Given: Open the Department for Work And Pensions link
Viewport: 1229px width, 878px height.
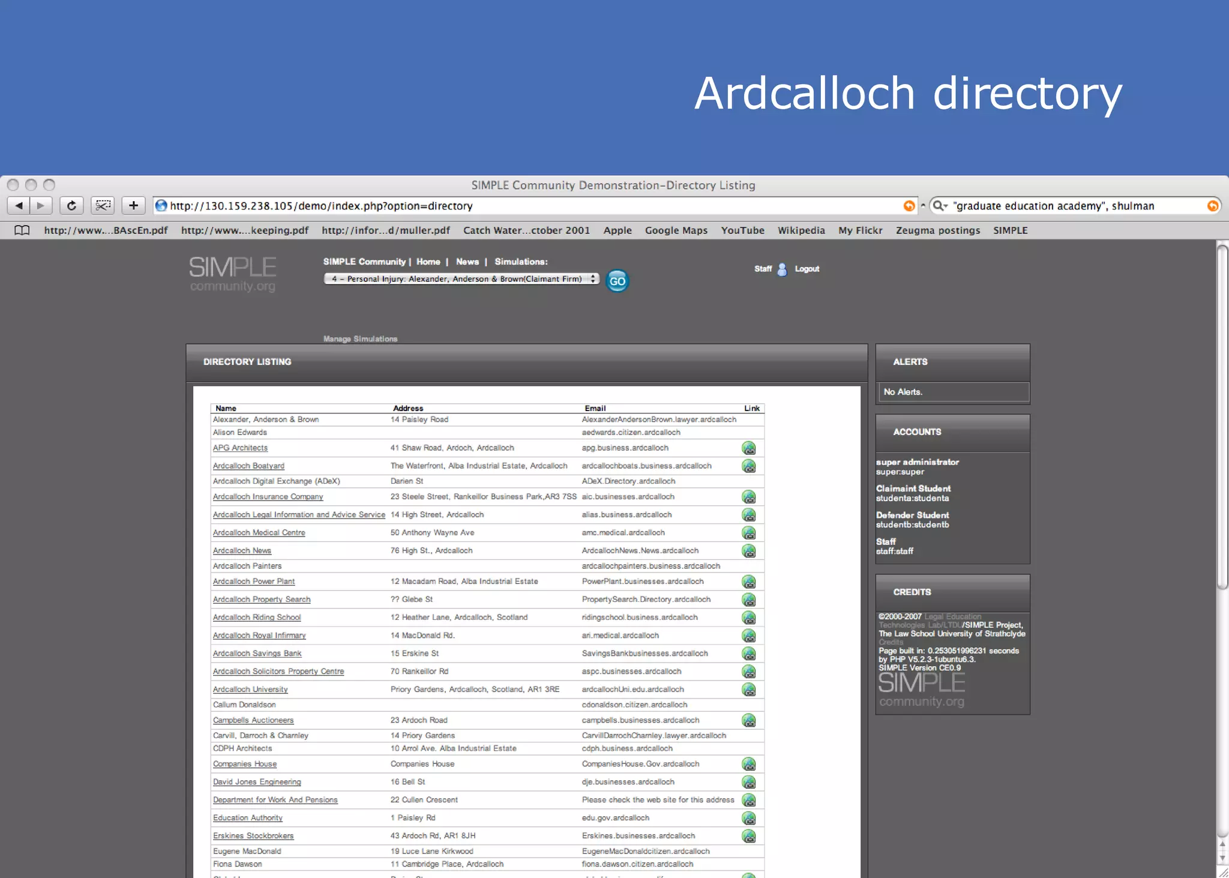Looking at the screenshot, I should coord(275,800).
